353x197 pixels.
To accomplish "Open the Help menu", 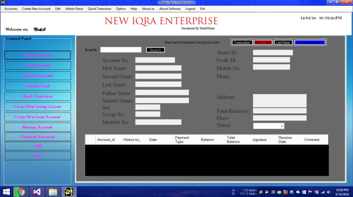I will point(134,9).
